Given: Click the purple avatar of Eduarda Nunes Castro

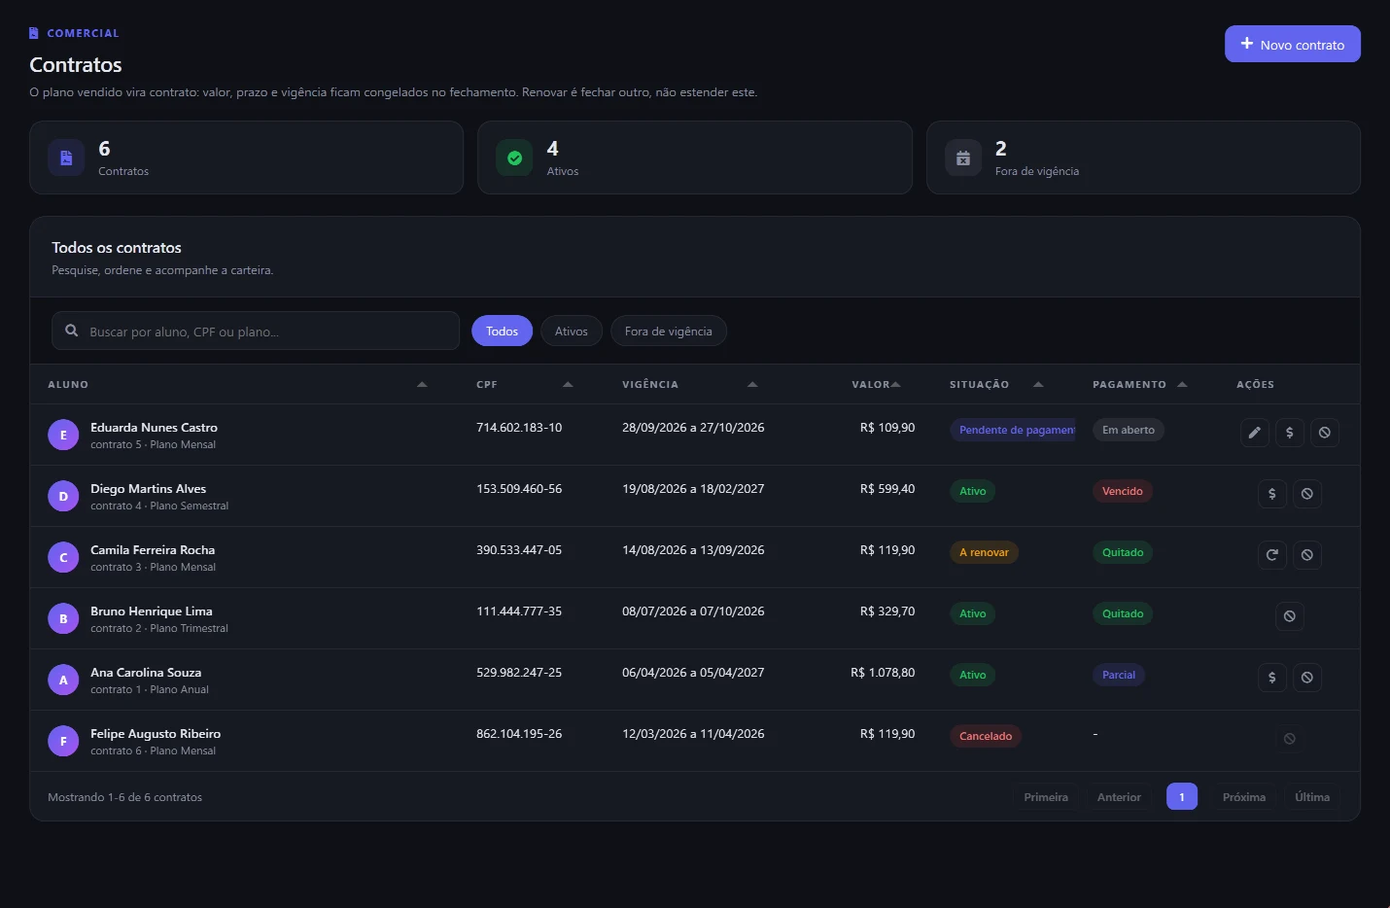Looking at the screenshot, I should click(x=63, y=435).
